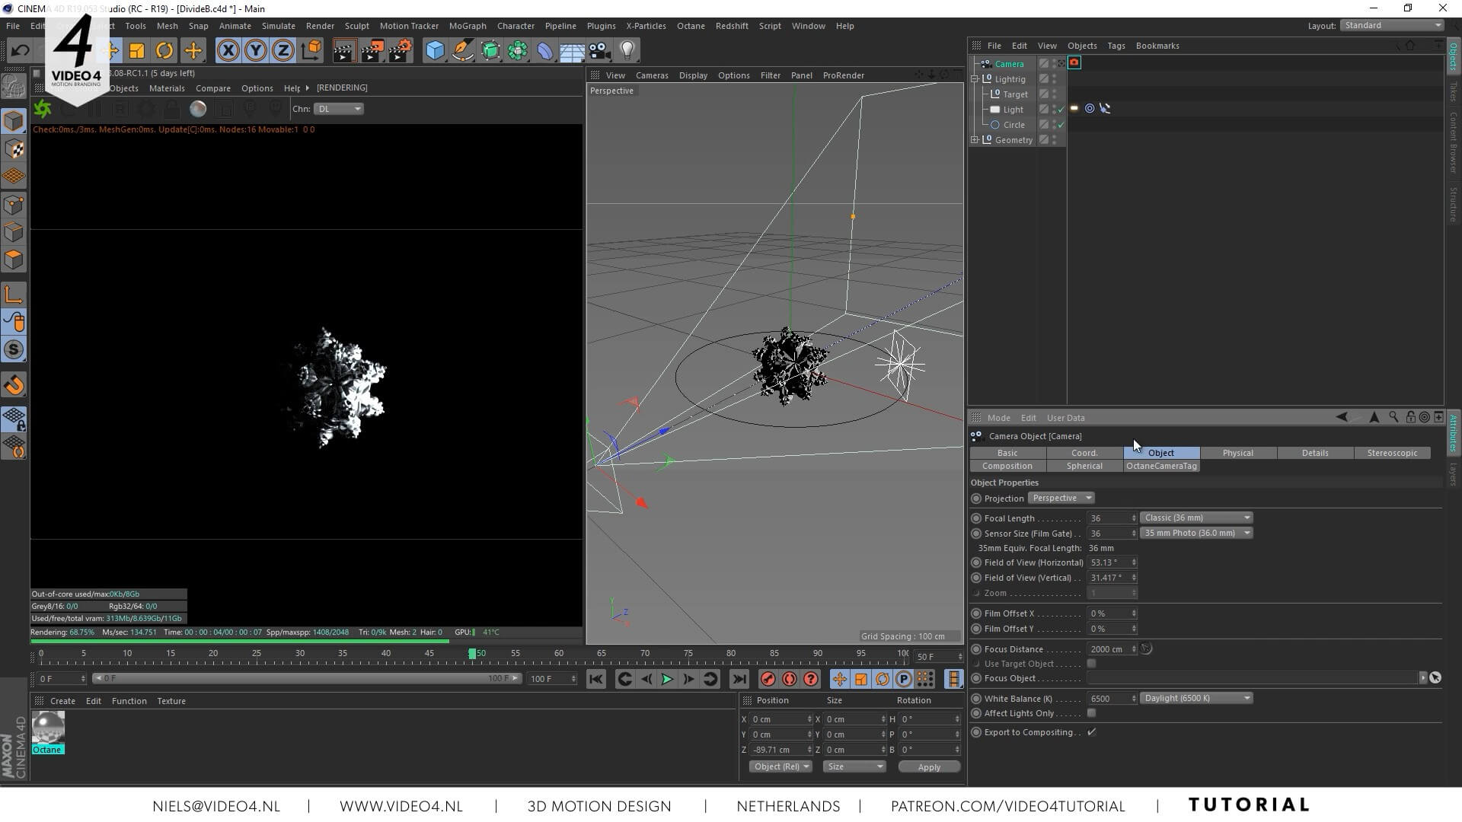Click the Render to Picture Viewer icon
This screenshot has width=1462, height=822.
(x=372, y=51)
